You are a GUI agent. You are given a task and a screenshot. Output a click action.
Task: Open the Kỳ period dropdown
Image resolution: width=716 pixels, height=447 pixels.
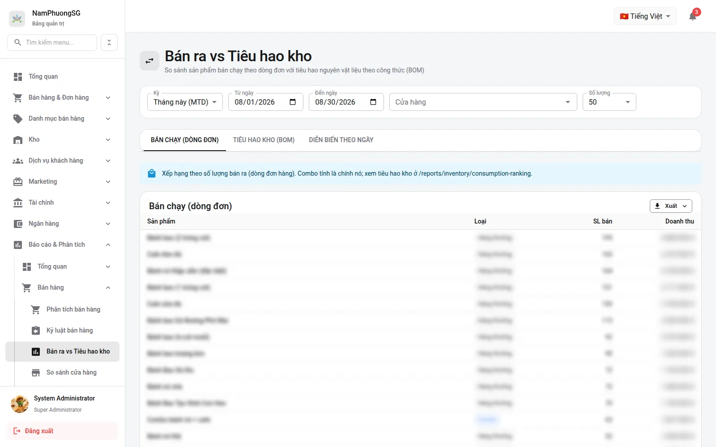pos(185,102)
